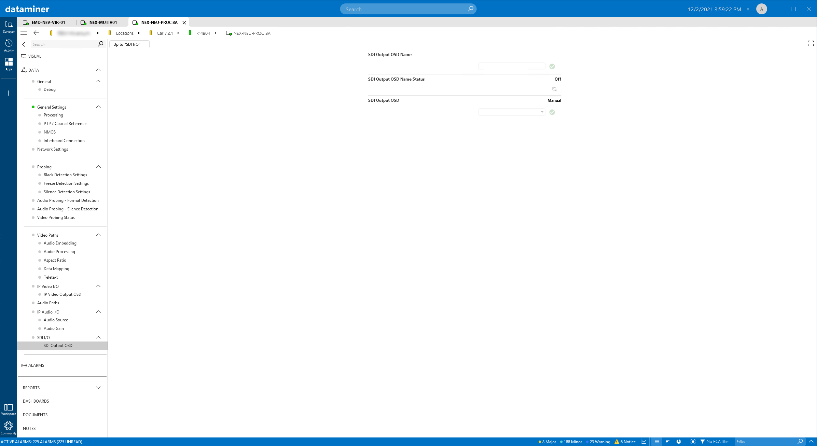Collapse the DATA section

coord(98,70)
